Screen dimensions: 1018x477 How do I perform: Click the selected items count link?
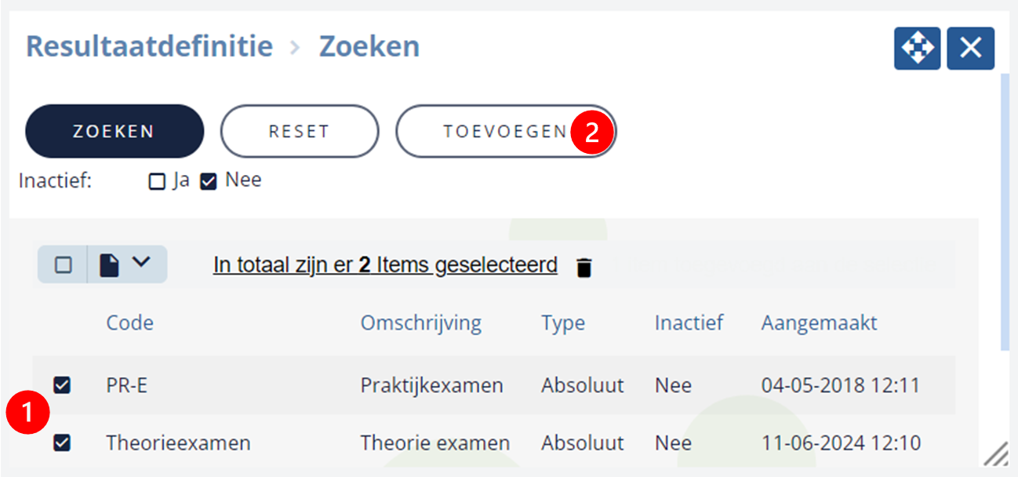tap(385, 265)
